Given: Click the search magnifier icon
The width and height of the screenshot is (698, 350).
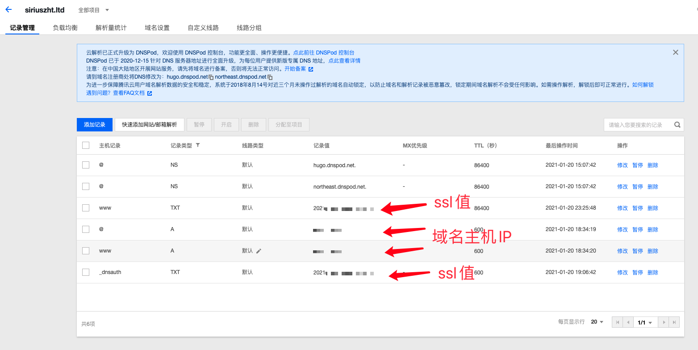Looking at the screenshot, I should pos(677,125).
